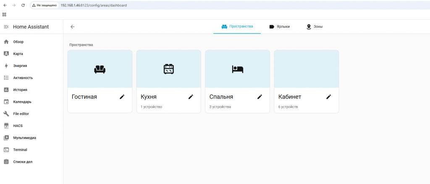Screen dimensions: 430x184
Task: Click the bed icon on Спальня card
Action: [x=238, y=69]
